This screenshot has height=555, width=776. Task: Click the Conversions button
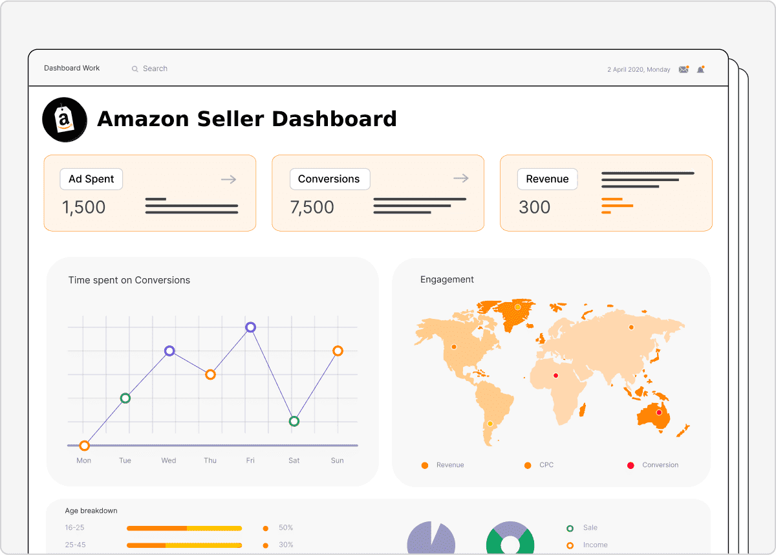(329, 179)
